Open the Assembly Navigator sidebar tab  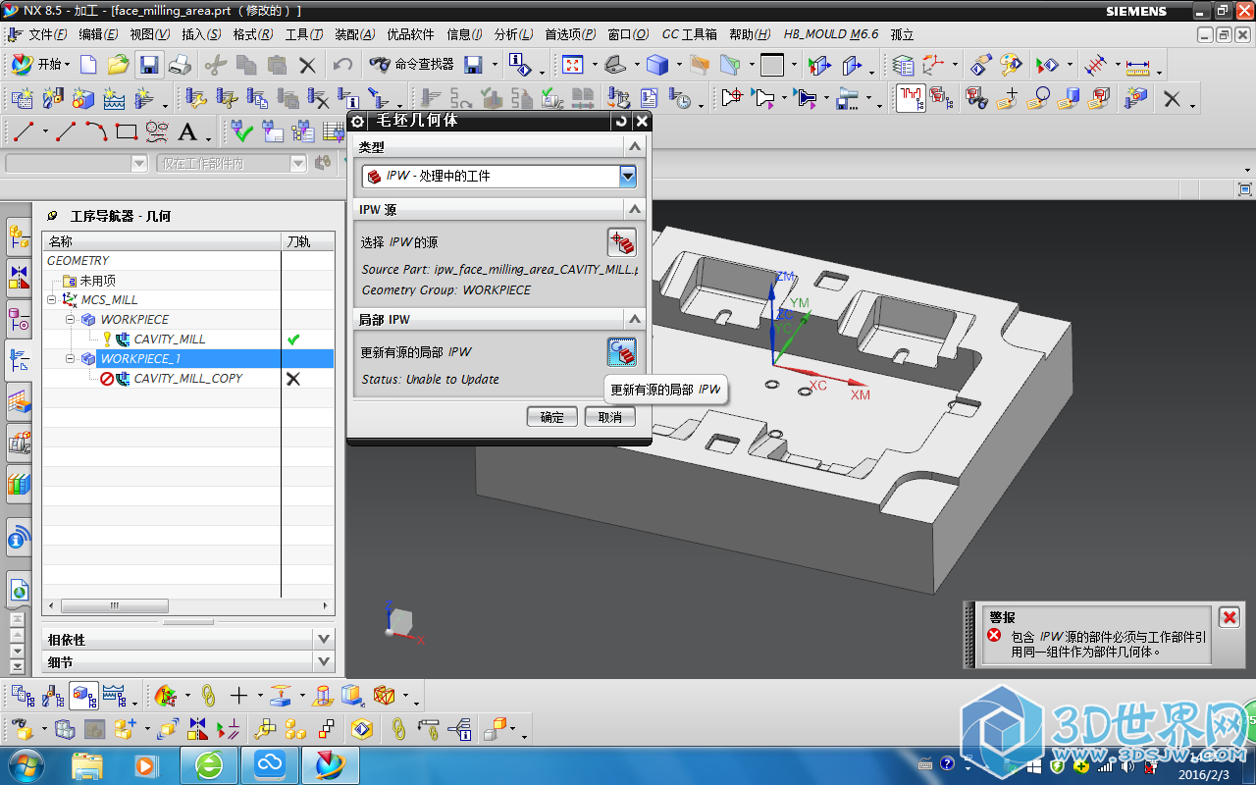tap(20, 236)
